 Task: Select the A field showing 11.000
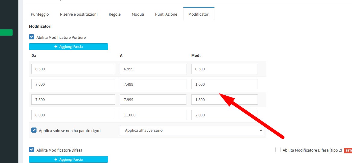pos(153,115)
